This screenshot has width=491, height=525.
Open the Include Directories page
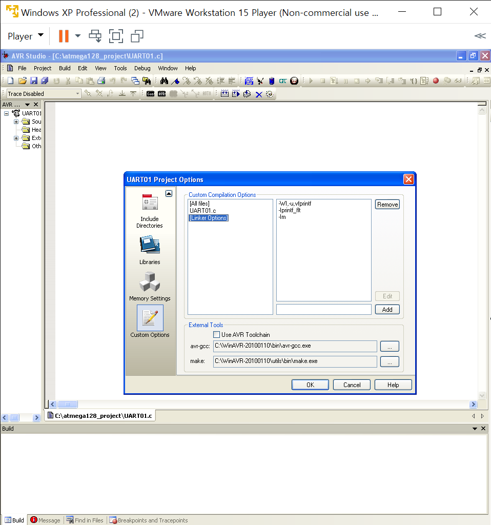click(x=150, y=211)
